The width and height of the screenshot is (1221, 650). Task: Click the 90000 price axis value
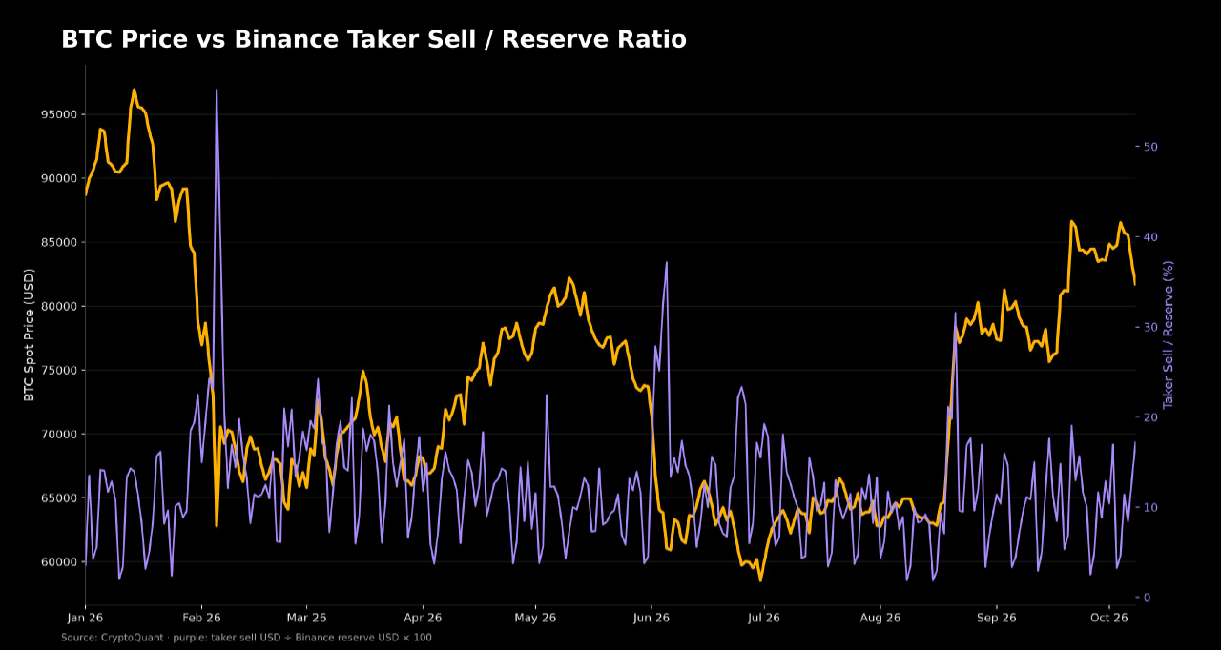point(61,178)
